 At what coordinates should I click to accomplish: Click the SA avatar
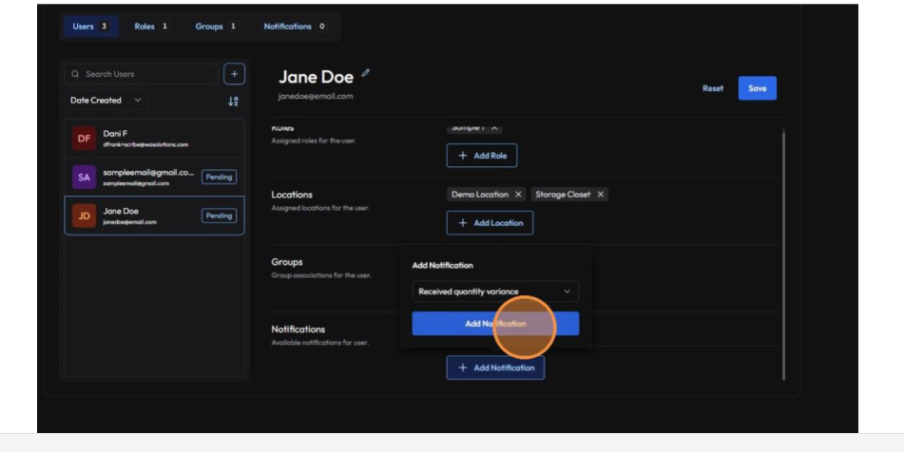[x=85, y=177]
